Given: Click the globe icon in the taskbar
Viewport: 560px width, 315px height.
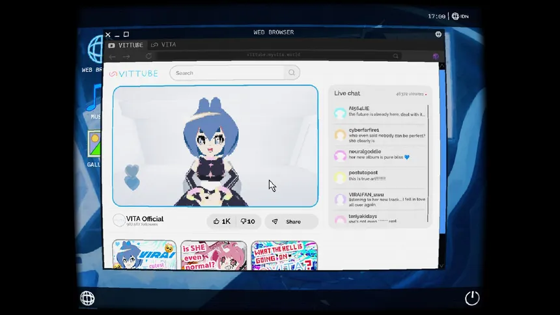Looking at the screenshot, I should pos(87,298).
